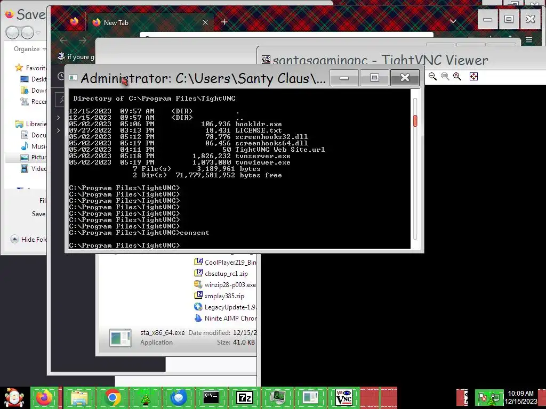Image resolution: width=546 pixels, height=409 pixels.
Task: Select LegacyUpdate-1.9 in file list
Action: 225,307
